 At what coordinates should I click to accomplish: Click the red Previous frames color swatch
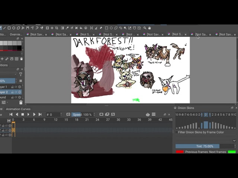(x=180, y=152)
